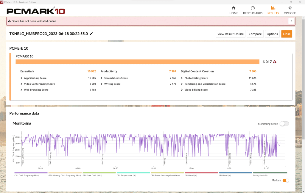Click the warning icon in validation banner
Viewport: 305px width, 193px height.
tap(9, 21)
